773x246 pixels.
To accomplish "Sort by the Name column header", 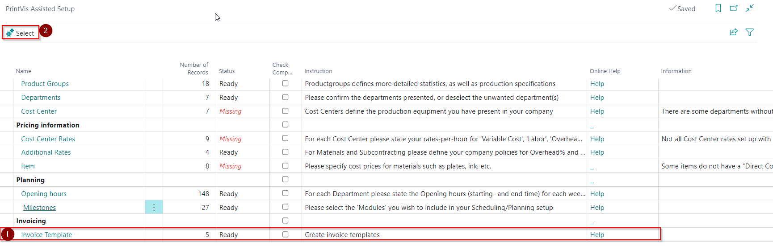I will [x=24, y=71].
